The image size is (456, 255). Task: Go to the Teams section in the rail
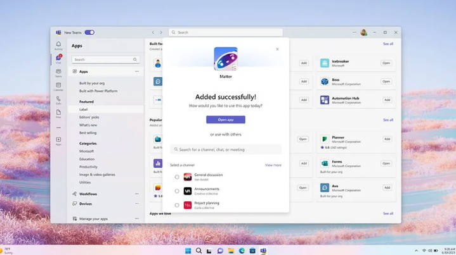click(x=58, y=73)
